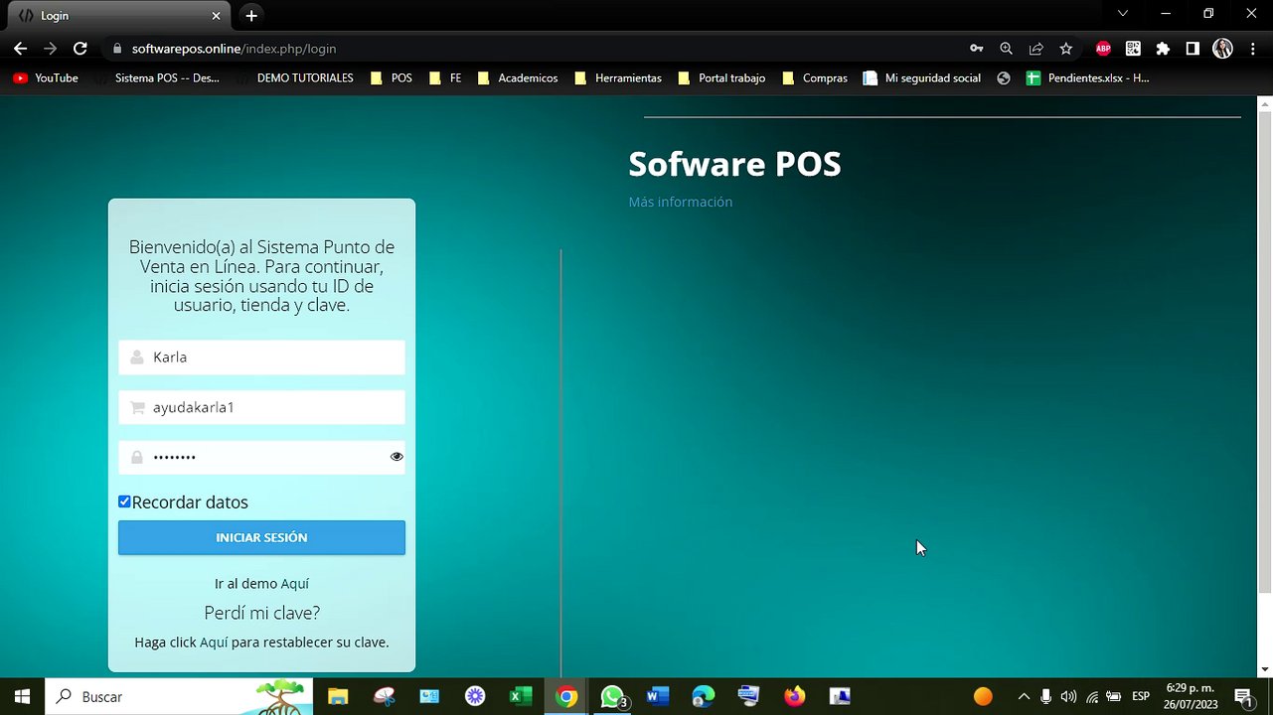
Task: Open the taskbar clock and date
Action: (1191, 696)
